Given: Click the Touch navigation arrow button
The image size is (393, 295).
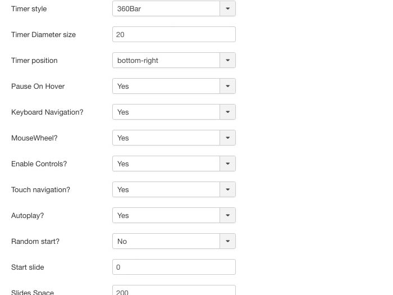Looking at the screenshot, I should coord(227,189).
